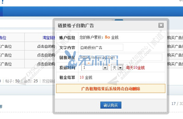Screen dimensions: 183x119
Task: Click the bottom 购买广告位 link on right
Action: tap(175, 64)
